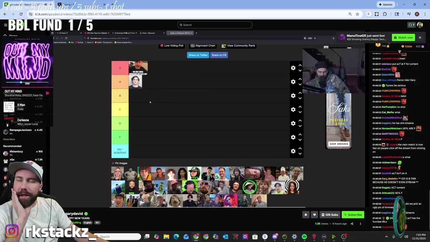Click the streamer image placed in A tier
This screenshot has width=430, height=242.
coord(135,82)
